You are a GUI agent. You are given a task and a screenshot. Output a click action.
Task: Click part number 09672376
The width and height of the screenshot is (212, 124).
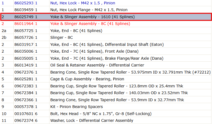pos(24,72)
